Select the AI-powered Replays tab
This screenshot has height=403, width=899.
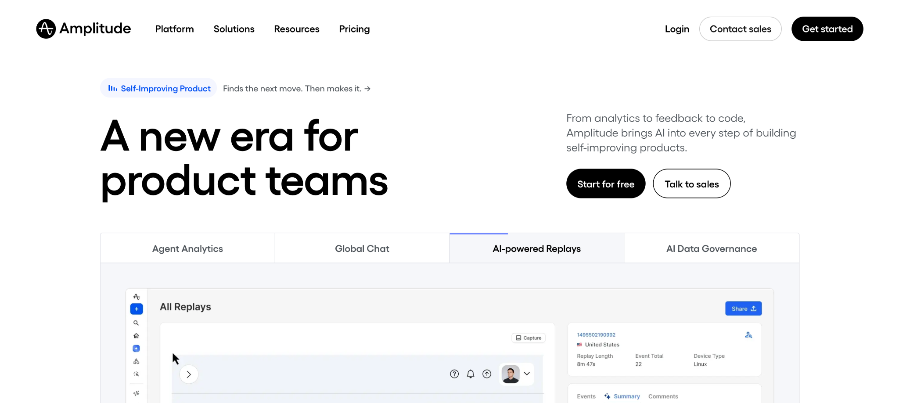536,248
